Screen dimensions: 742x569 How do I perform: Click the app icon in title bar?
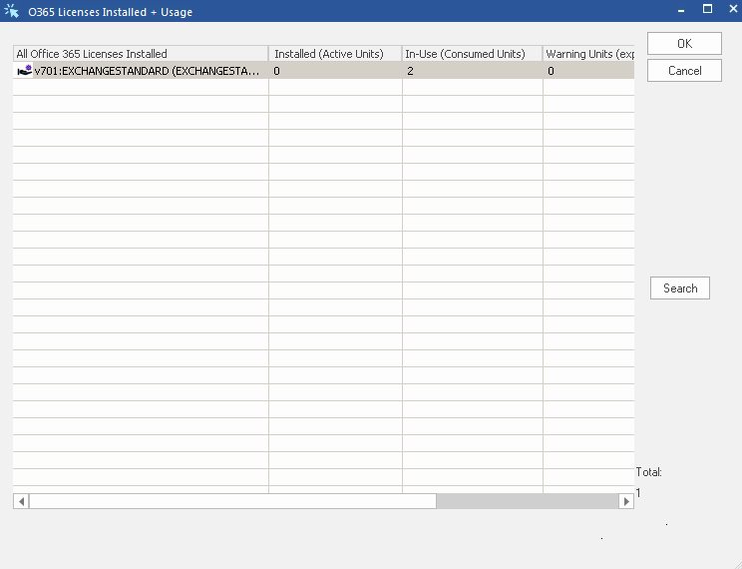coord(11,11)
